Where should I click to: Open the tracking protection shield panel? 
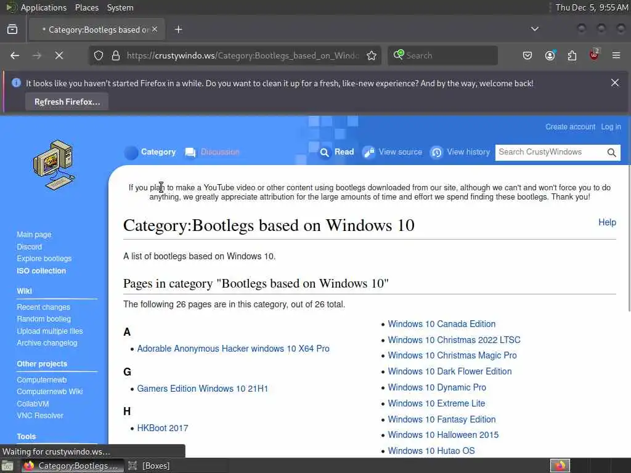pos(99,55)
